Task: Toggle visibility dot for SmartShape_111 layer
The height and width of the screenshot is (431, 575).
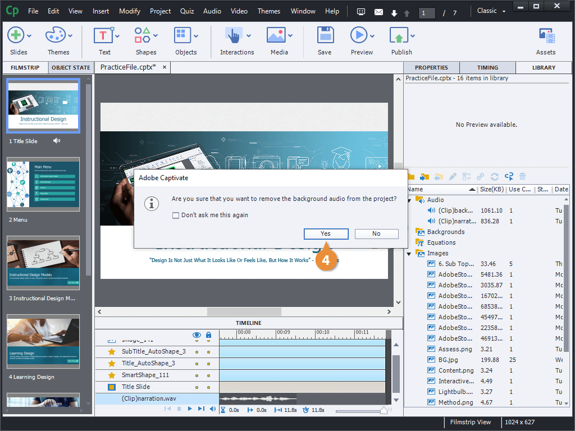Action: coord(197,375)
